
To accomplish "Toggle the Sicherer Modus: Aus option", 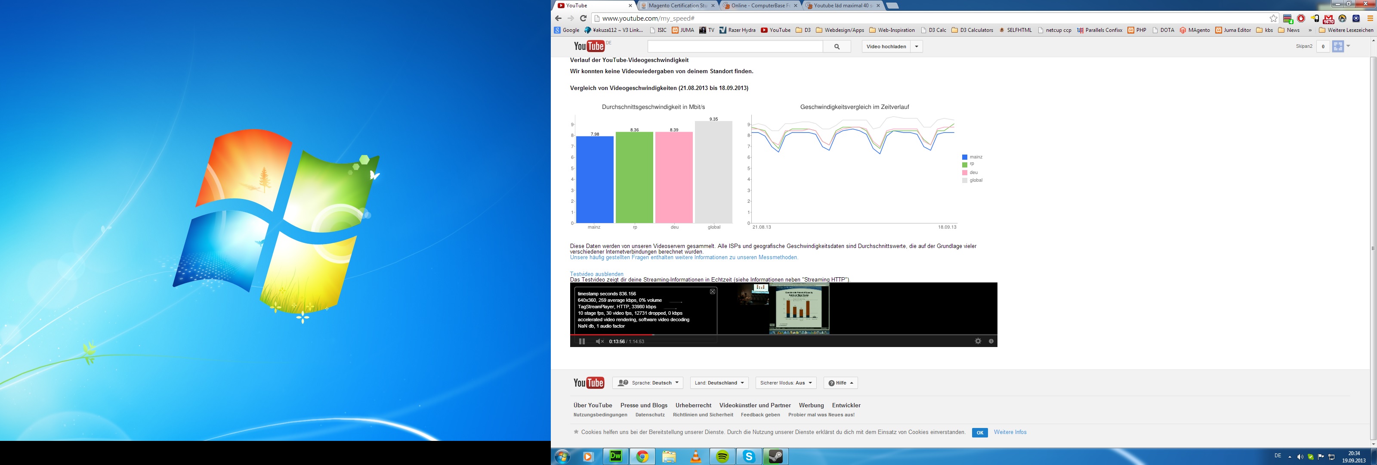I will point(785,383).
